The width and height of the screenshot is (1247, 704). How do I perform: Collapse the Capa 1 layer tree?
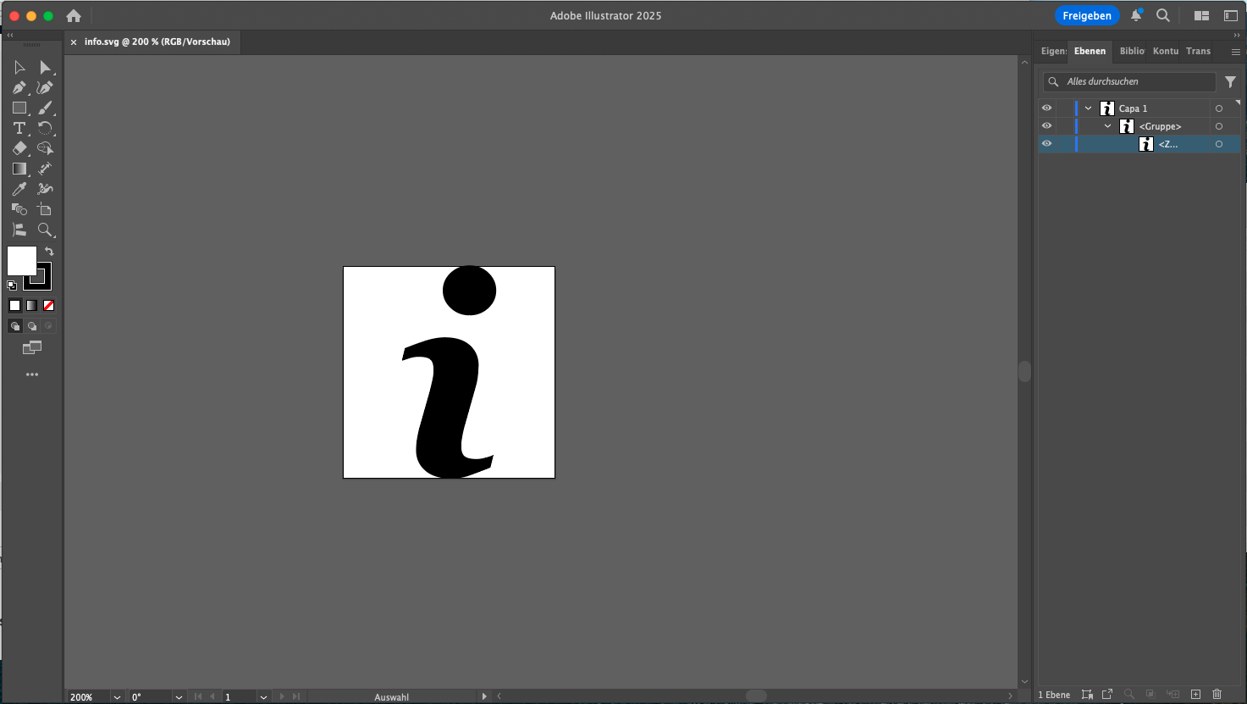coord(1089,108)
